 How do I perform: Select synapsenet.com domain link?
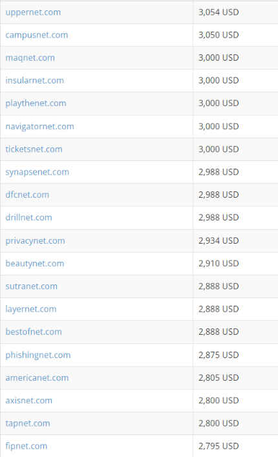(37, 172)
